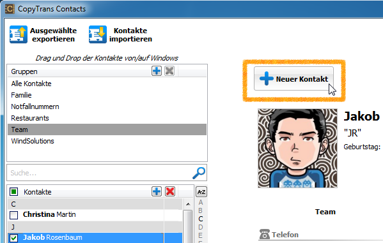The image size is (383, 243).
Task: Open the Christina Martin contact
Action: 95,215
